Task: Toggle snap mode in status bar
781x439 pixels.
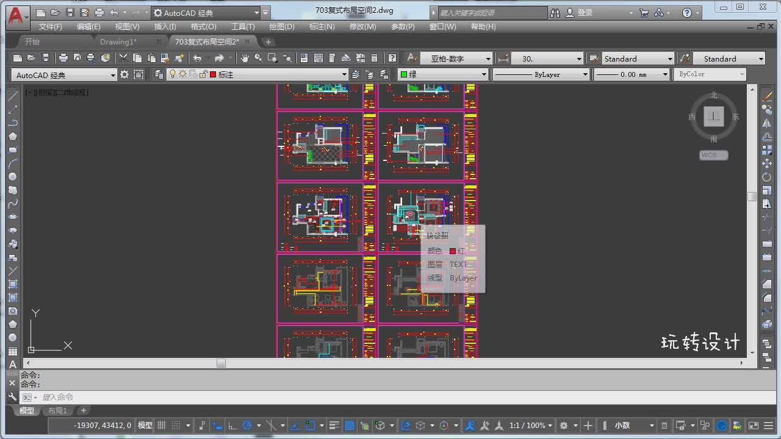Action: [x=176, y=425]
